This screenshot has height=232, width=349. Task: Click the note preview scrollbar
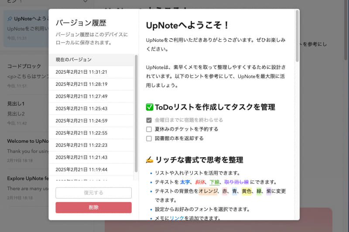[x=297, y=36]
